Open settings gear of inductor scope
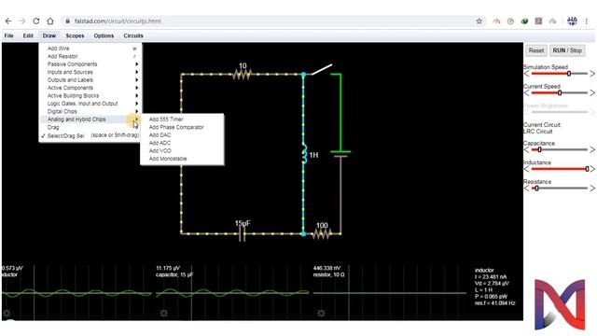Viewport: 597px width, 336px height. [7, 314]
